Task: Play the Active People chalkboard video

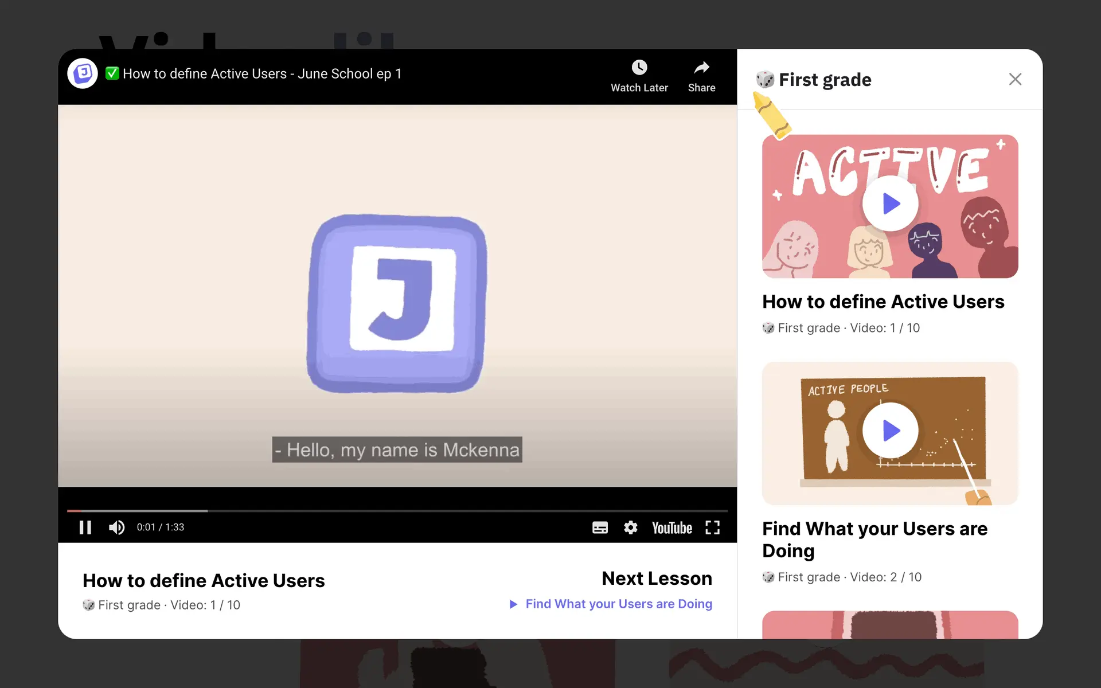Action: (x=890, y=431)
